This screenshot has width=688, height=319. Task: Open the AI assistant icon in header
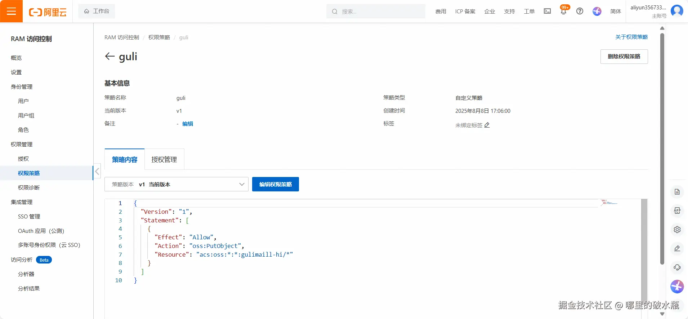click(597, 11)
